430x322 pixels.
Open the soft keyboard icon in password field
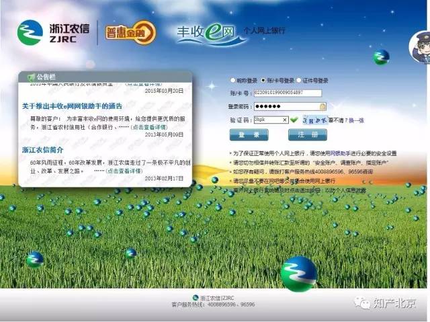[322, 106]
